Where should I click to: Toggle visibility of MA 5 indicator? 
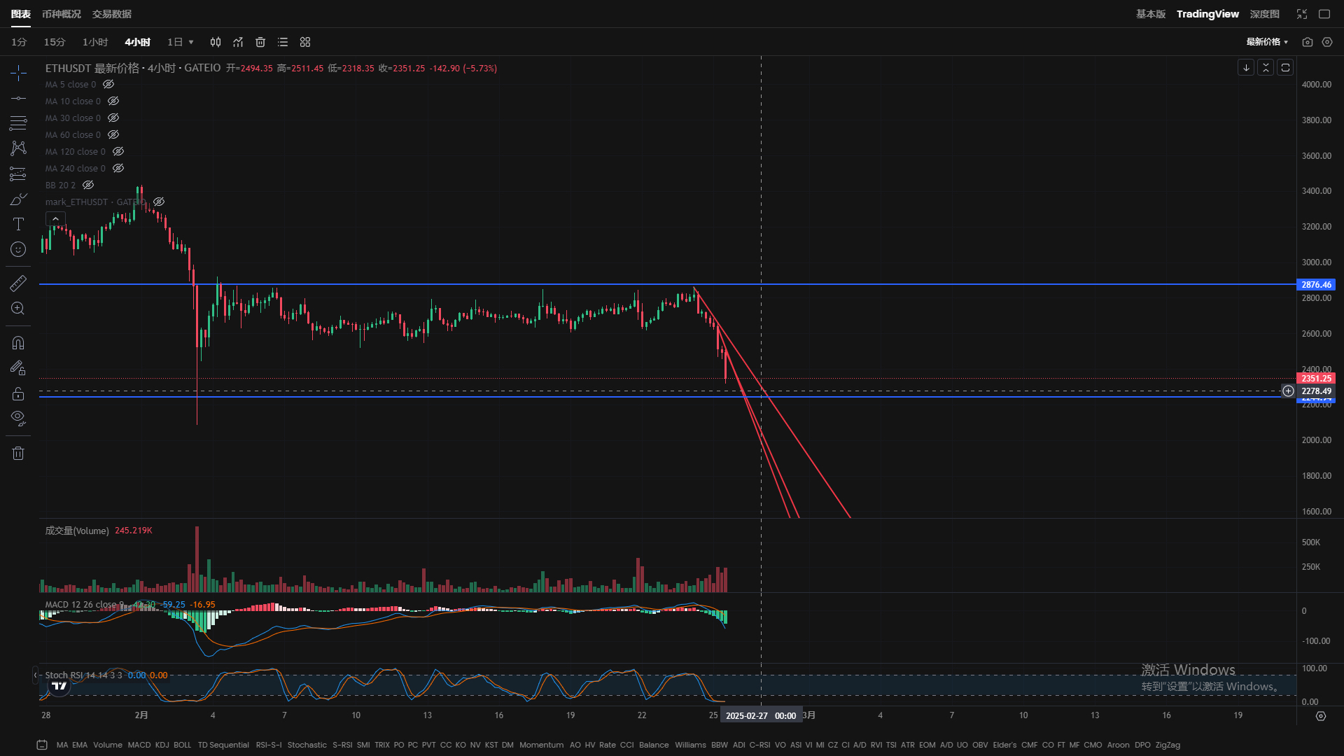click(108, 85)
